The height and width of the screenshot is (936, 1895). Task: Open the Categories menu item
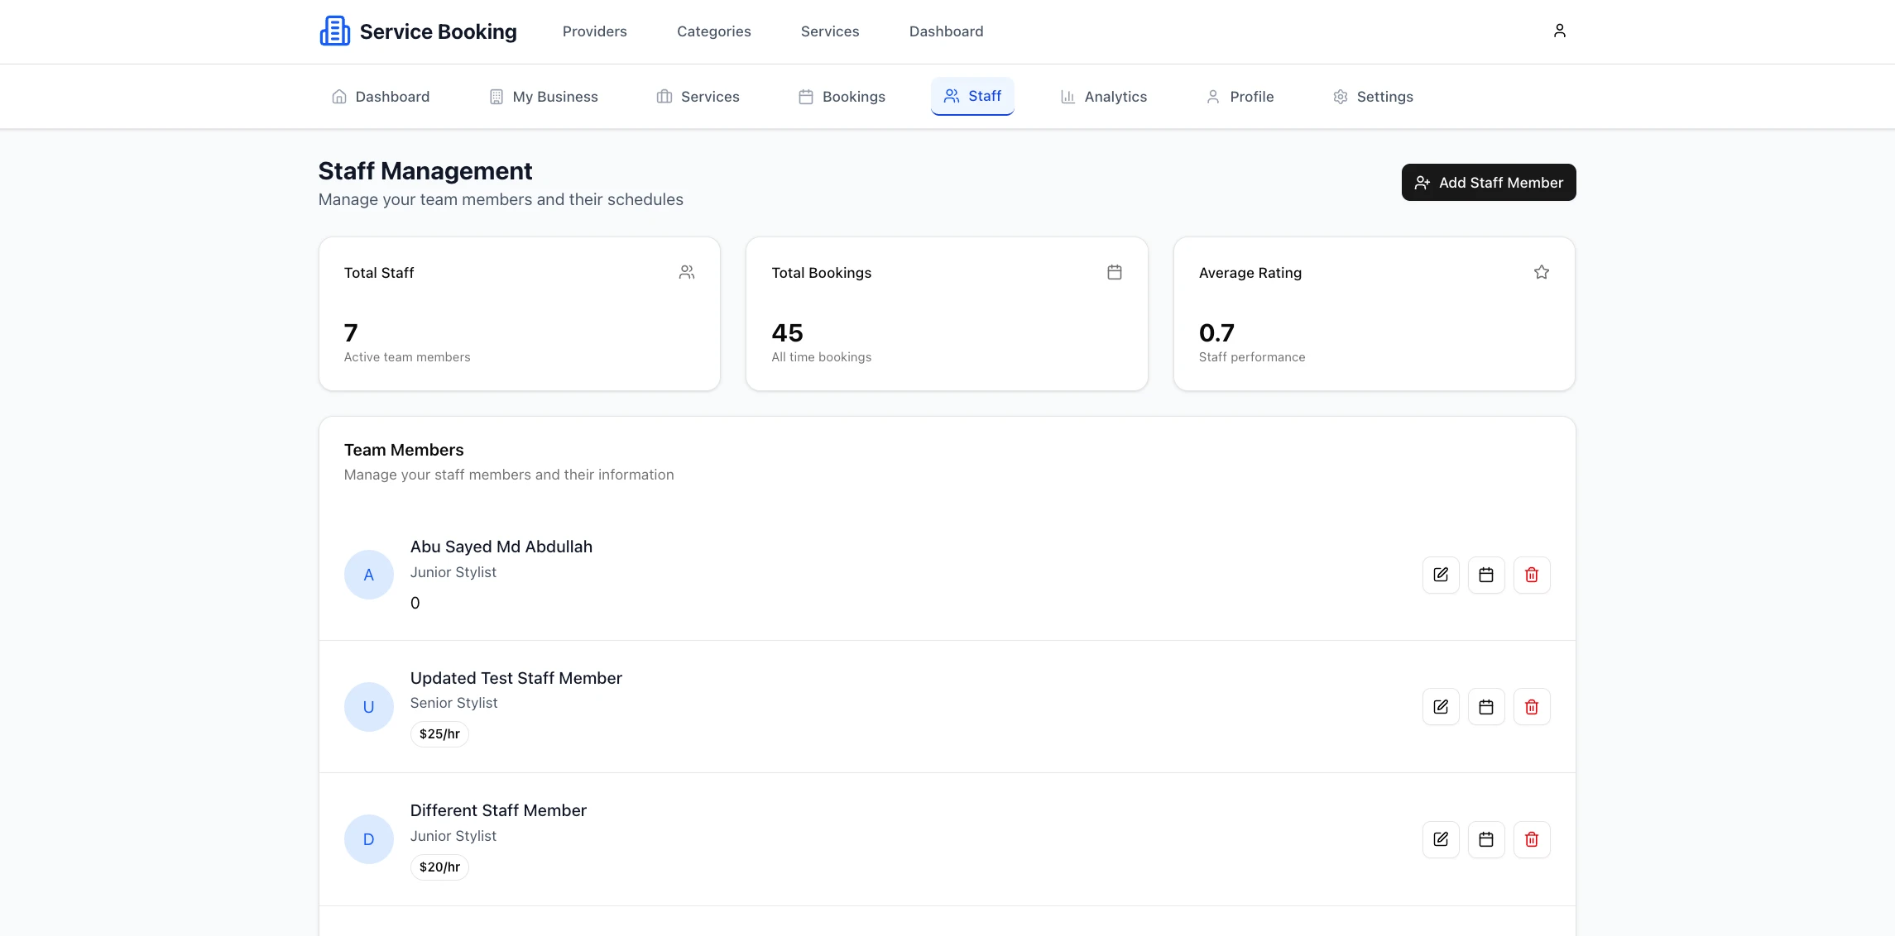(x=713, y=31)
